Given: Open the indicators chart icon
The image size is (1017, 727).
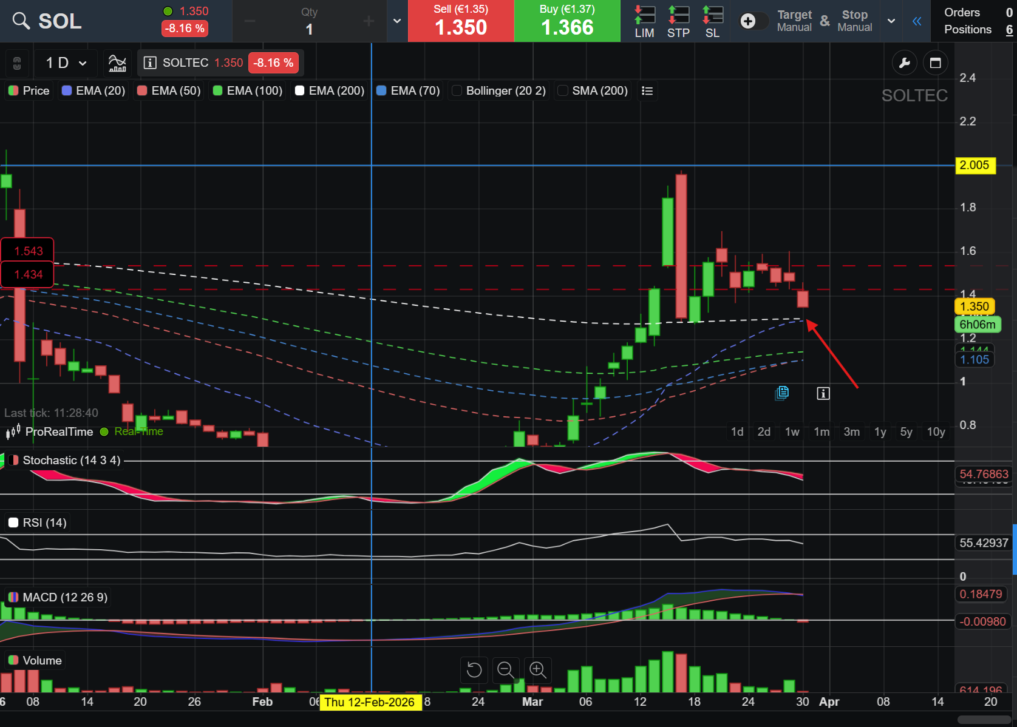Looking at the screenshot, I should (117, 63).
